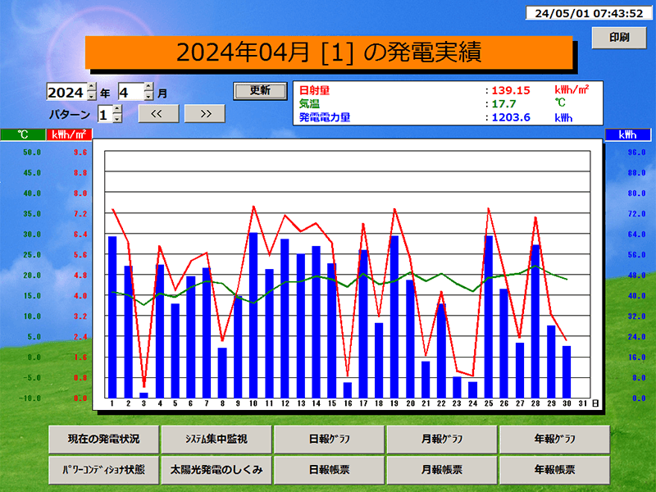Image resolution: width=656 pixels, height=492 pixels.
Task: Decrease the month with the down arrow
Action: (148, 96)
